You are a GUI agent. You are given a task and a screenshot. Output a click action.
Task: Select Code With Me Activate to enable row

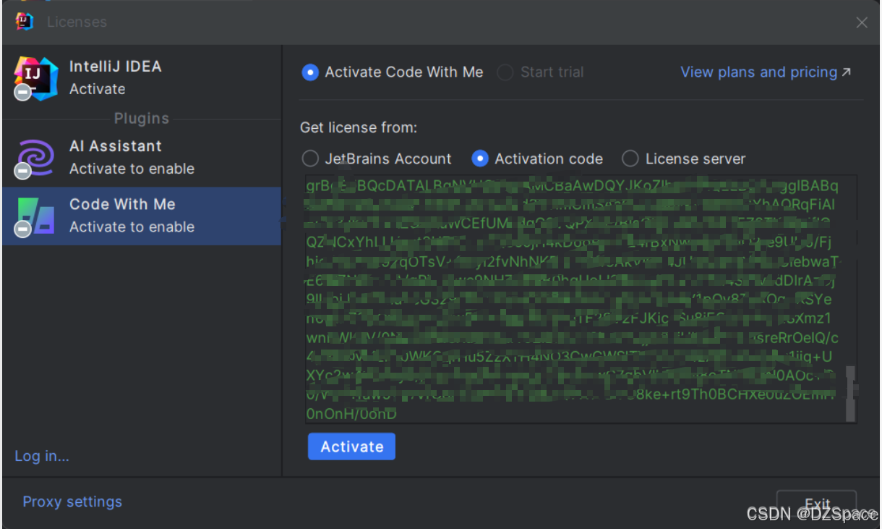pyautogui.click(x=142, y=216)
